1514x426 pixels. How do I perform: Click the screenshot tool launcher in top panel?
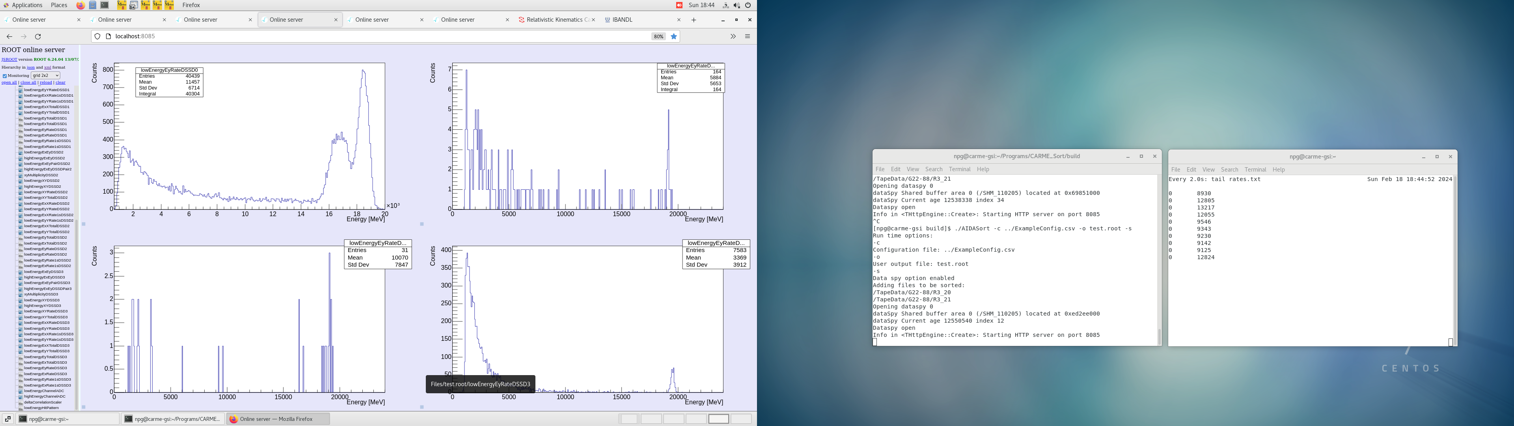point(133,5)
